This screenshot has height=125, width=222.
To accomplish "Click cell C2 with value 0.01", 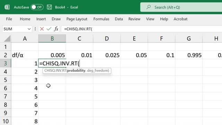I will click(x=79, y=55).
